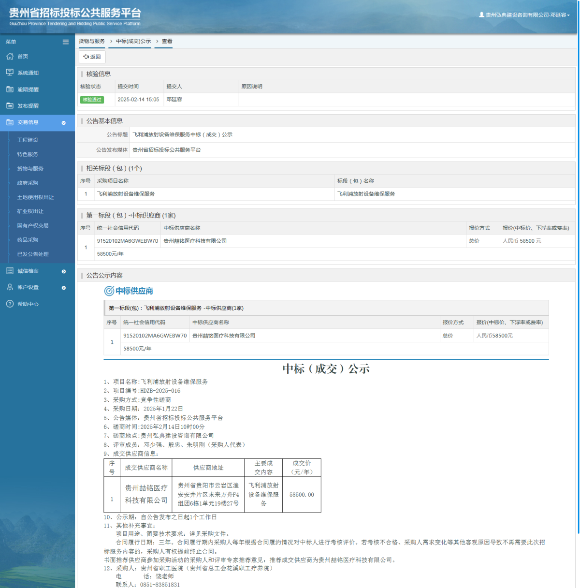Select 矿业权出让 submenu item
580x588 pixels.
pos(30,211)
